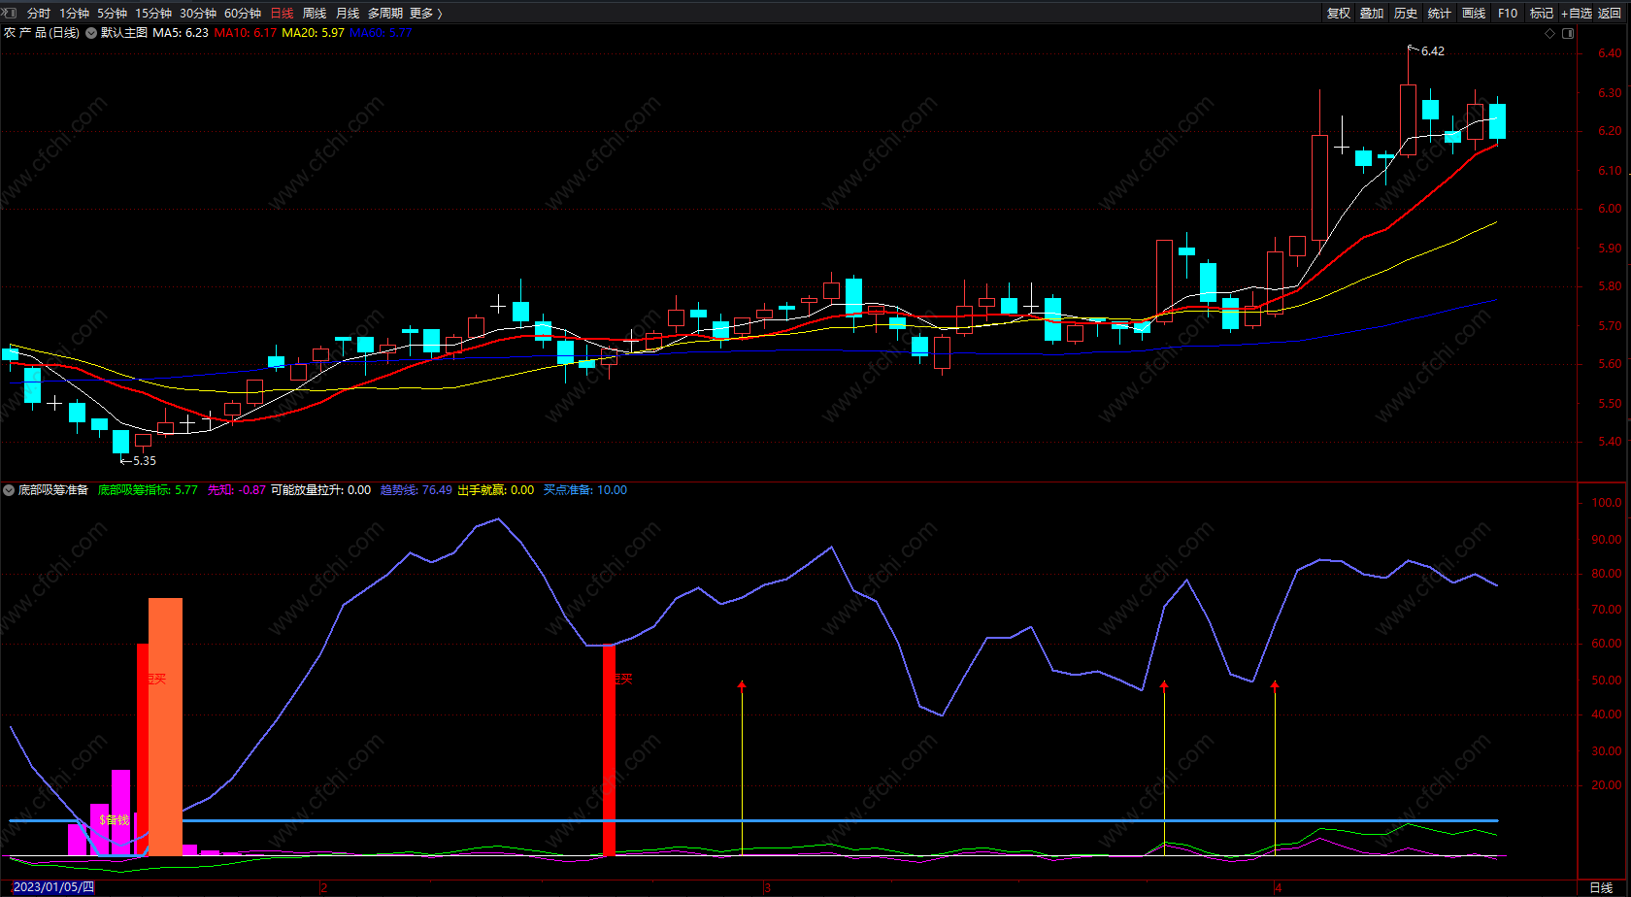Click the collapse panel icon at top-left
Image resolution: width=1631 pixels, height=897 pixels.
point(9,13)
